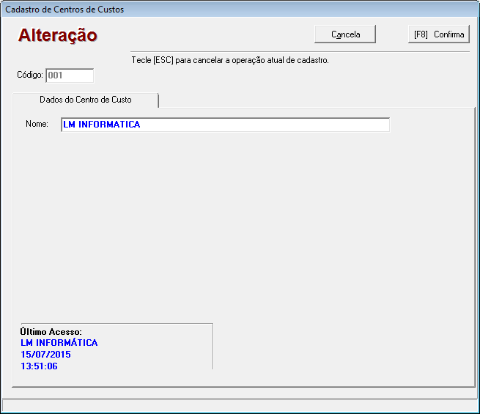Screen dimensions: 480x414
Task: Click the Cancela button
Action: pyautogui.click(x=345, y=34)
